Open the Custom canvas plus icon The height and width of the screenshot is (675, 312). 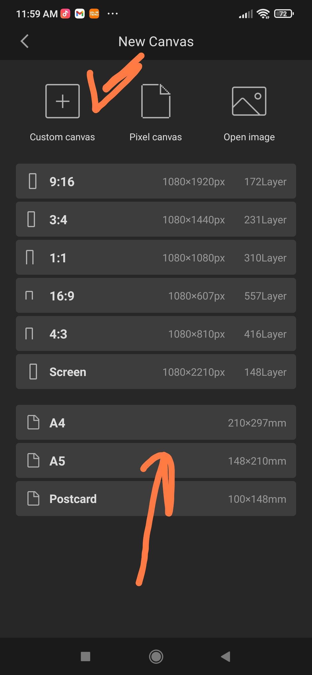(62, 101)
